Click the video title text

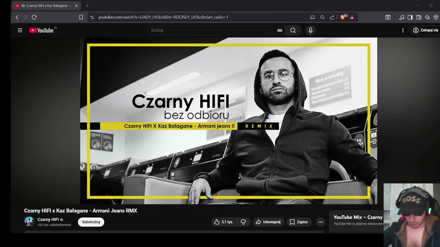tap(80, 211)
